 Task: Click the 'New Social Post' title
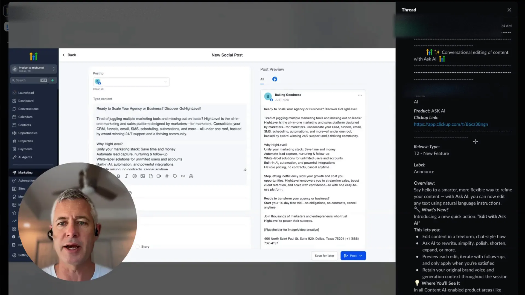(x=227, y=55)
